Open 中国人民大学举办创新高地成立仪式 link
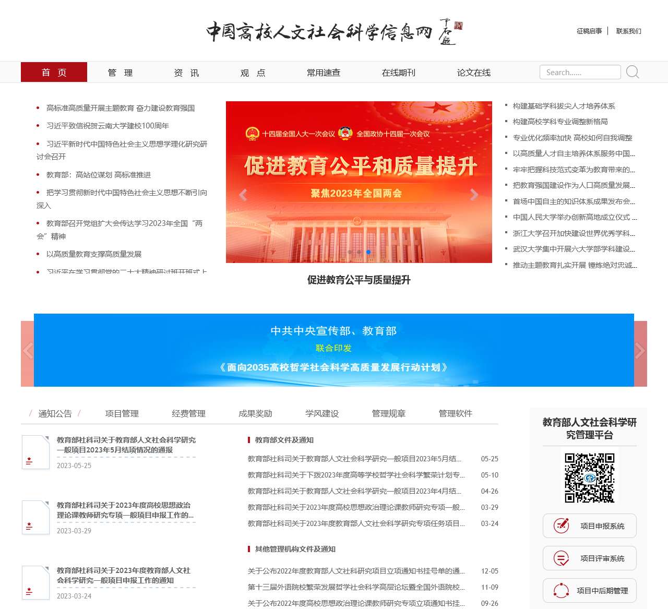668x609 pixels. [575, 217]
